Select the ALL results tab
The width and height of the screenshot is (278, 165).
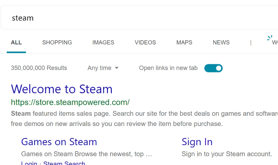pos(16,43)
